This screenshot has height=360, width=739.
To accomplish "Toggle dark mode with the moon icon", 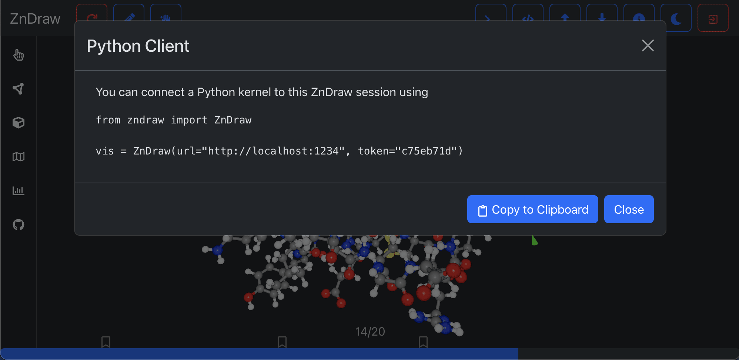I will click(x=676, y=17).
